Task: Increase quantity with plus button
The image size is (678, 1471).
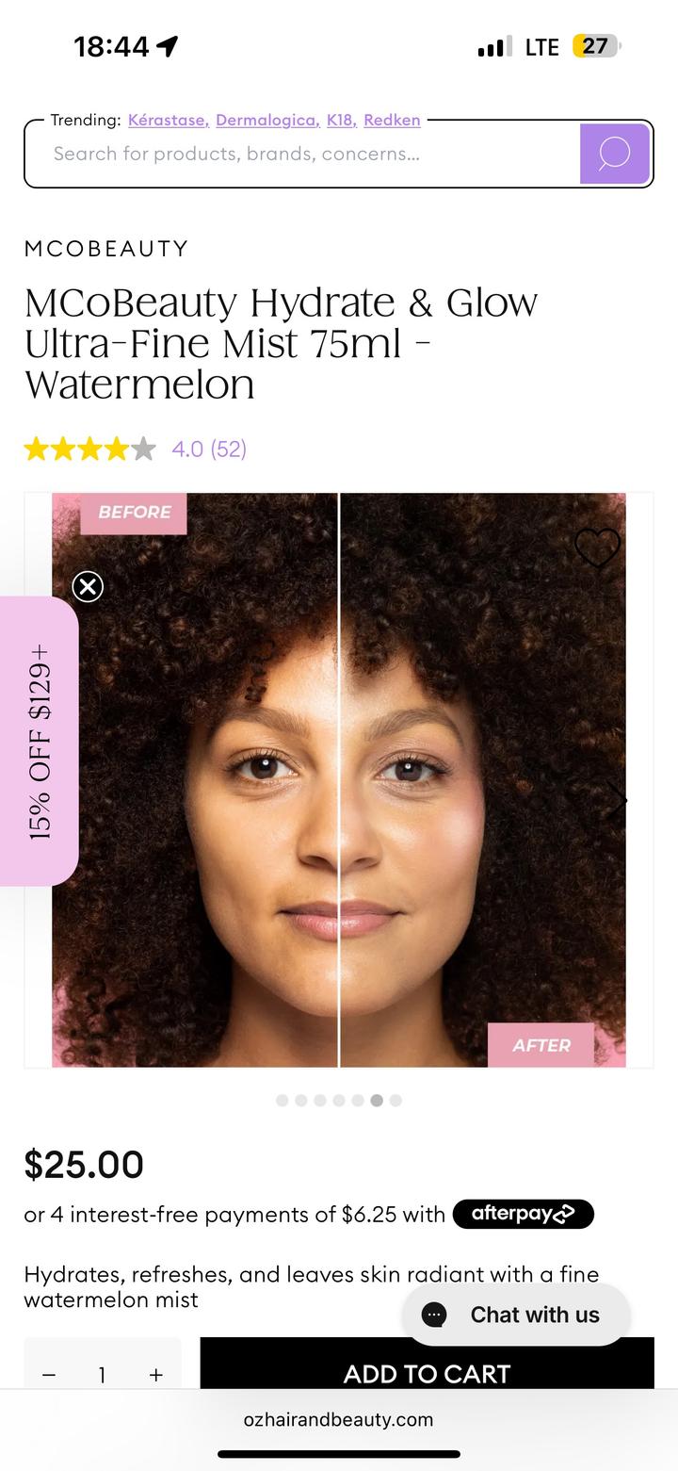Action: pos(156,1375)
